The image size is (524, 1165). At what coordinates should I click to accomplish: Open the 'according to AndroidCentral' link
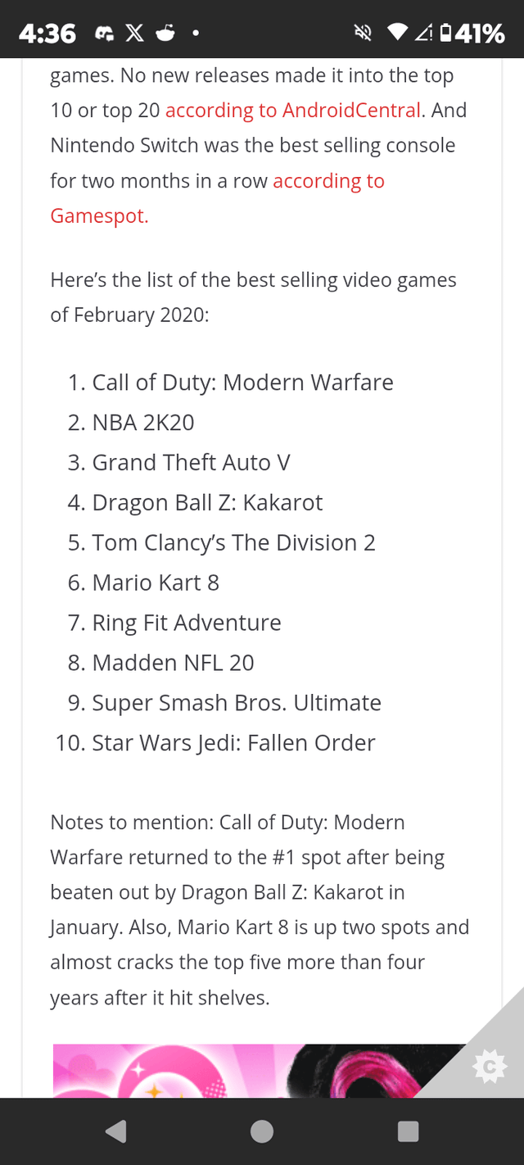(293, 110)
